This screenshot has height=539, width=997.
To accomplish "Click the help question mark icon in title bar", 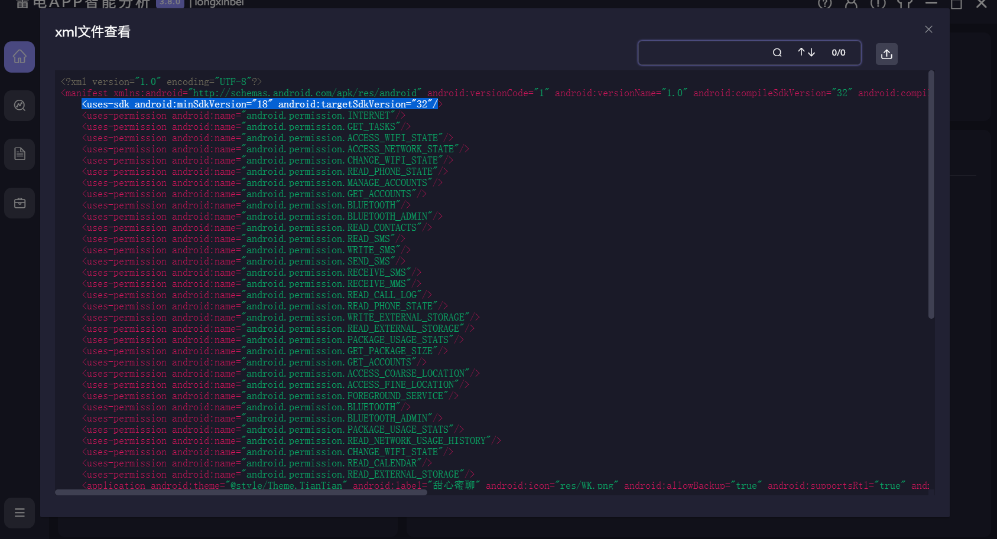I will (x=825, y=4).
